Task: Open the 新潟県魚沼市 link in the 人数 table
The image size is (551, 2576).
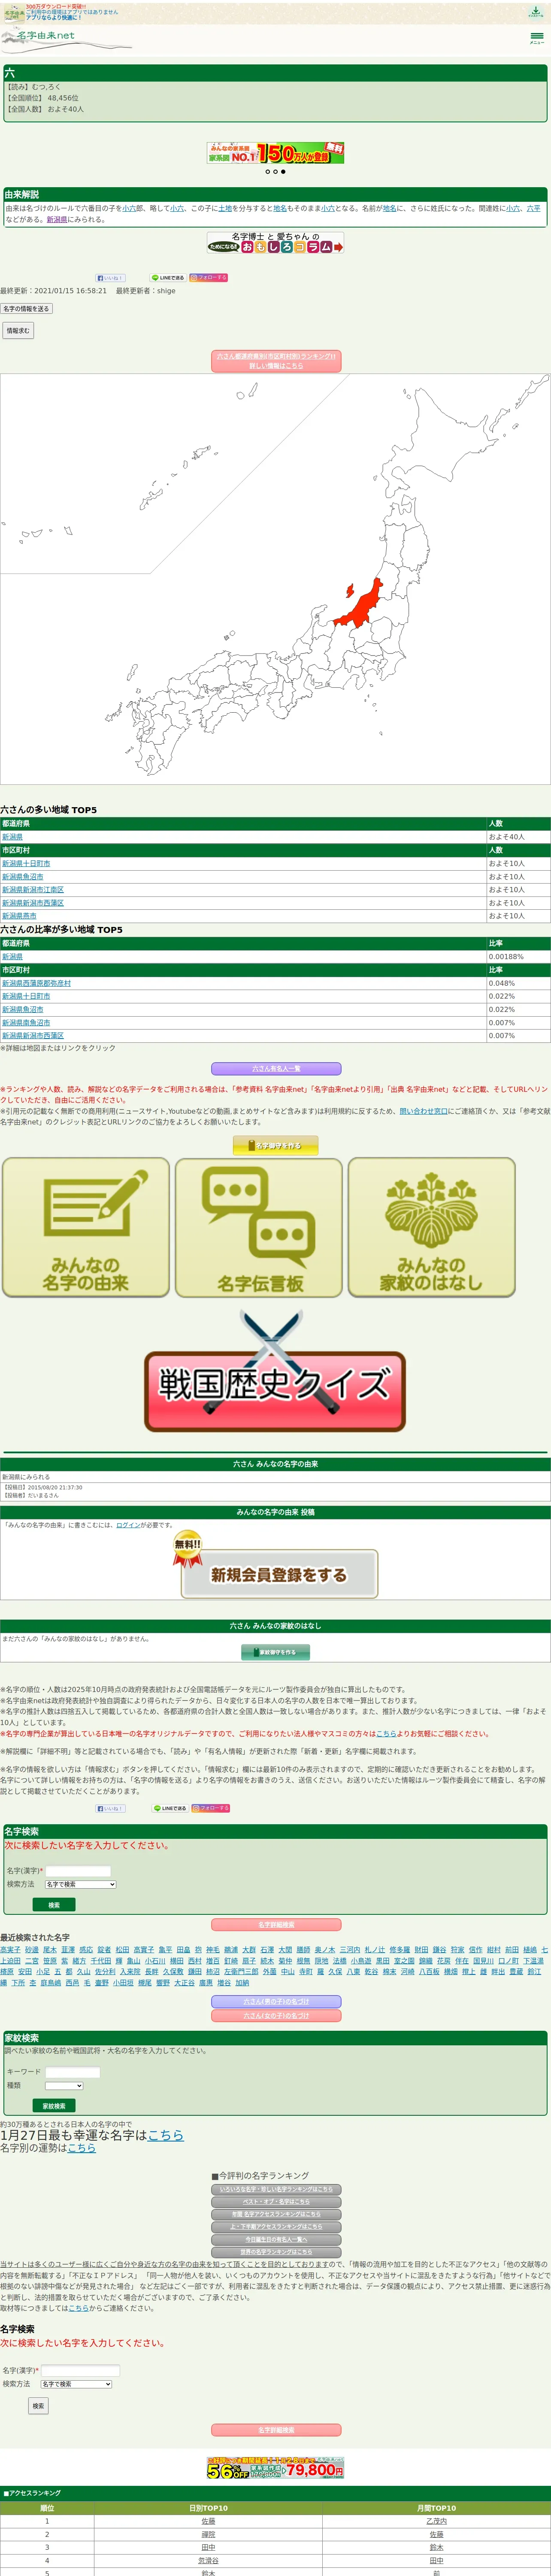Action: coord(23,877)
